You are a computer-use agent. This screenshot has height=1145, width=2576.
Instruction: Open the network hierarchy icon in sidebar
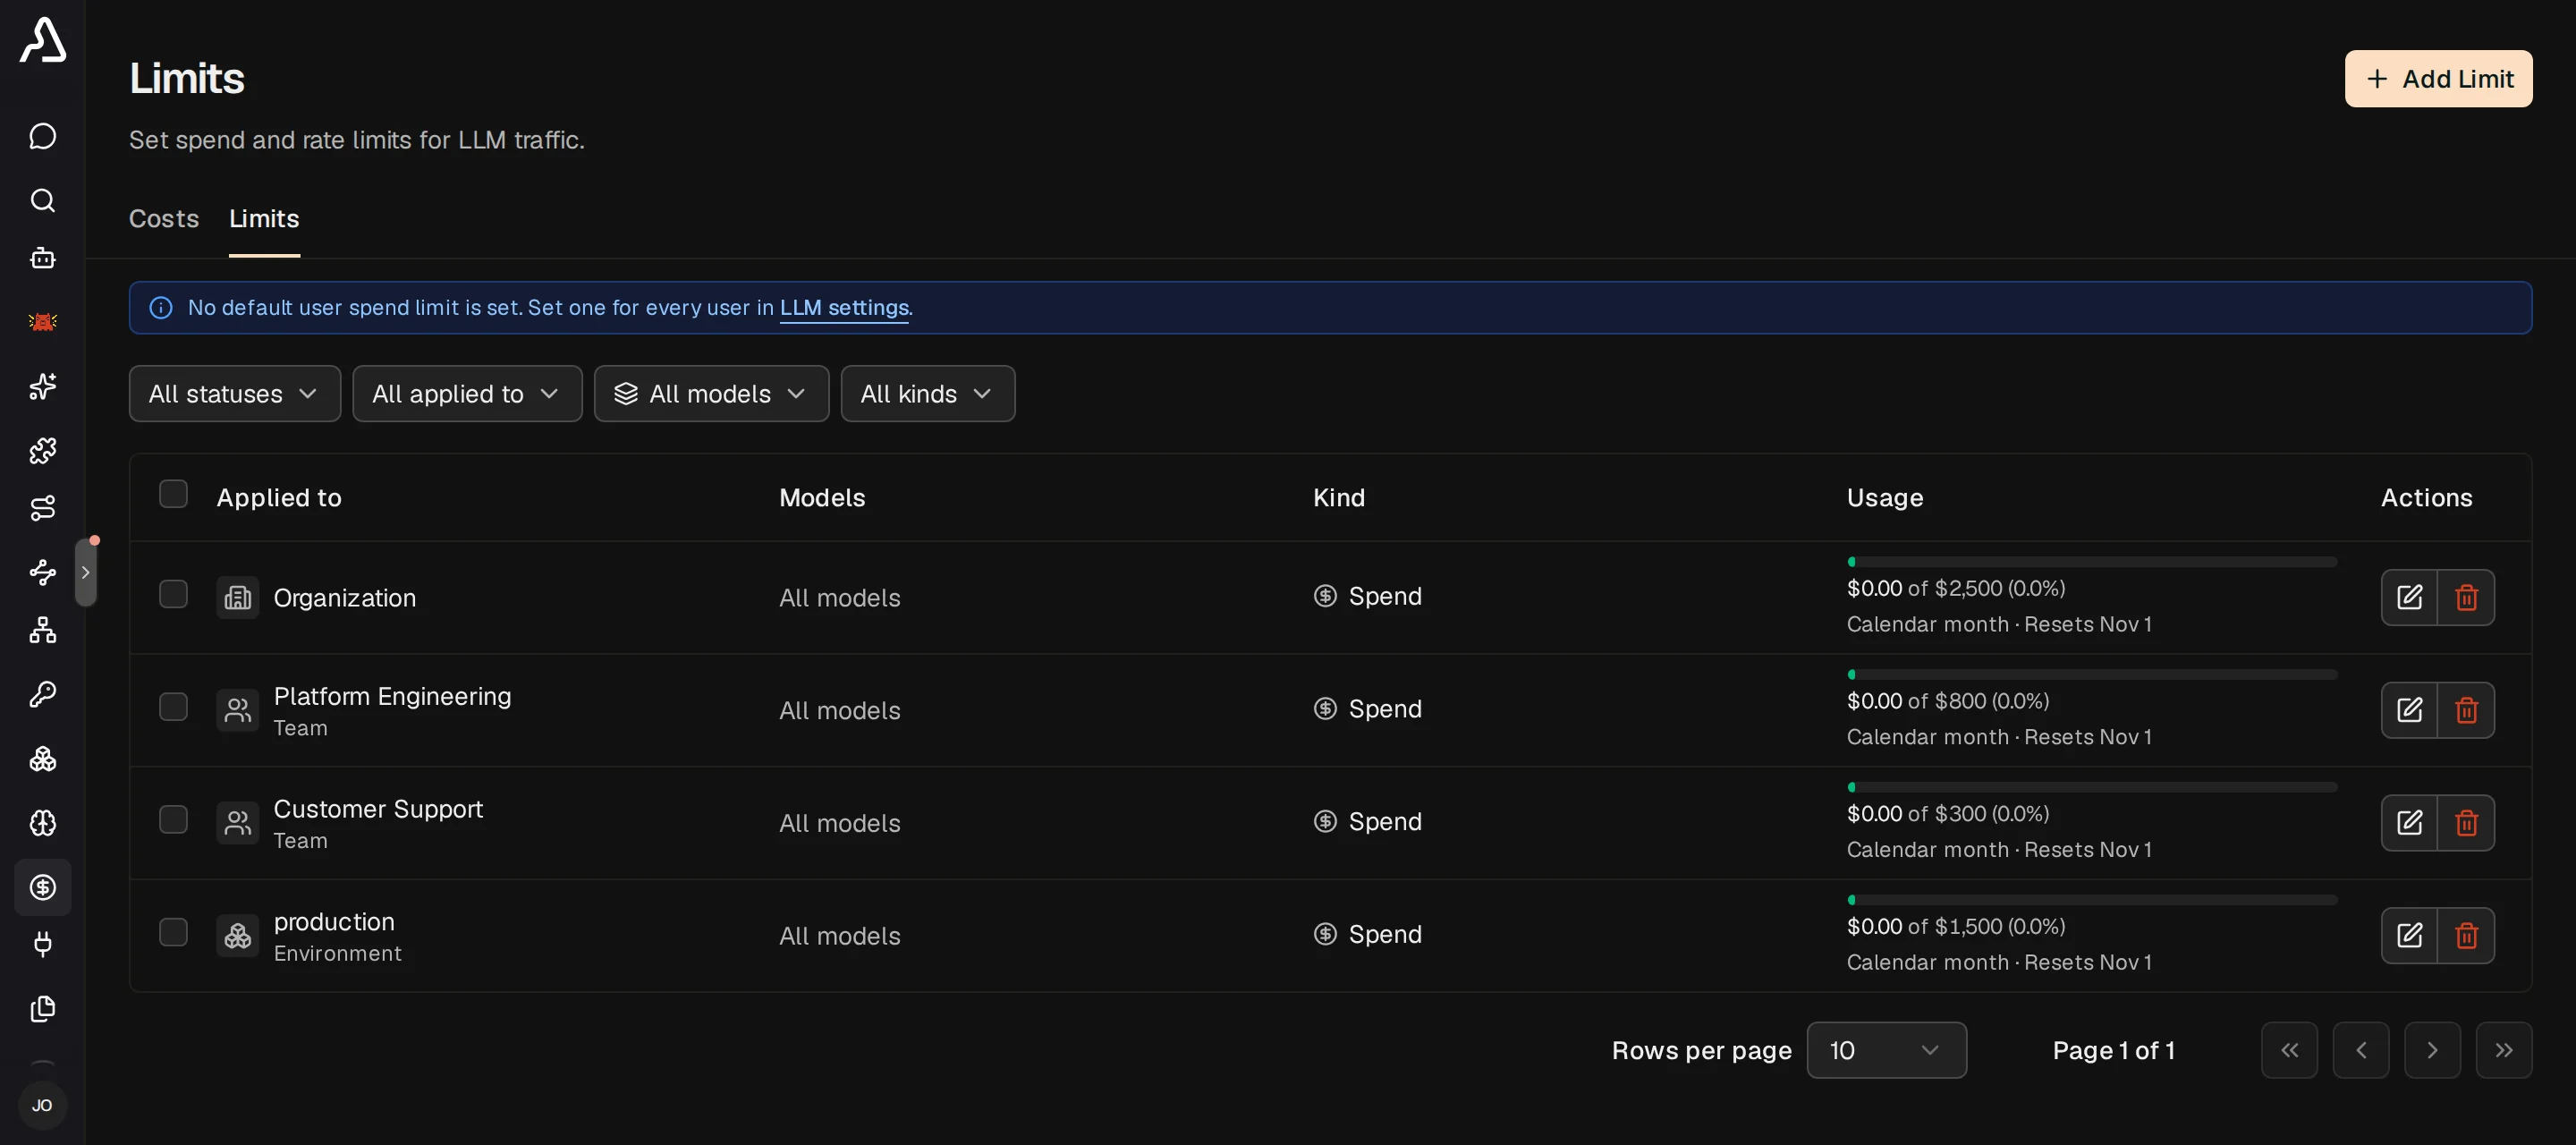tap(42, 630)
